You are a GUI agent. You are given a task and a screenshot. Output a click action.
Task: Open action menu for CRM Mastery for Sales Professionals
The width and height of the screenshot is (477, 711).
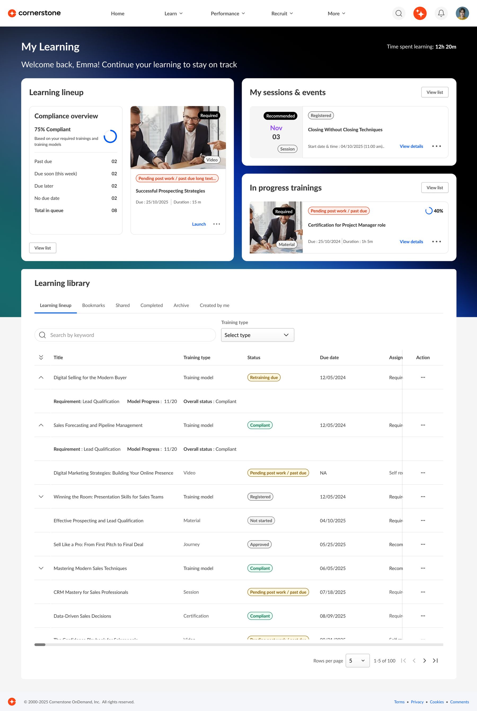tap(423, 592)
